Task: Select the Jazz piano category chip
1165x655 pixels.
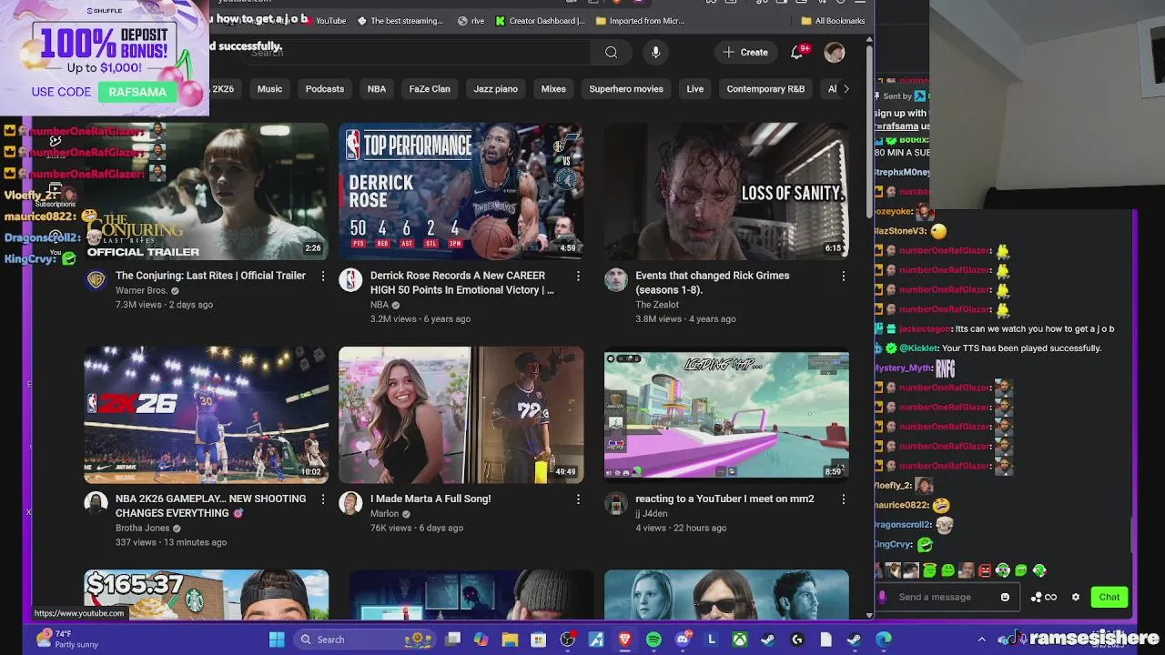Action: click(495, 89)
